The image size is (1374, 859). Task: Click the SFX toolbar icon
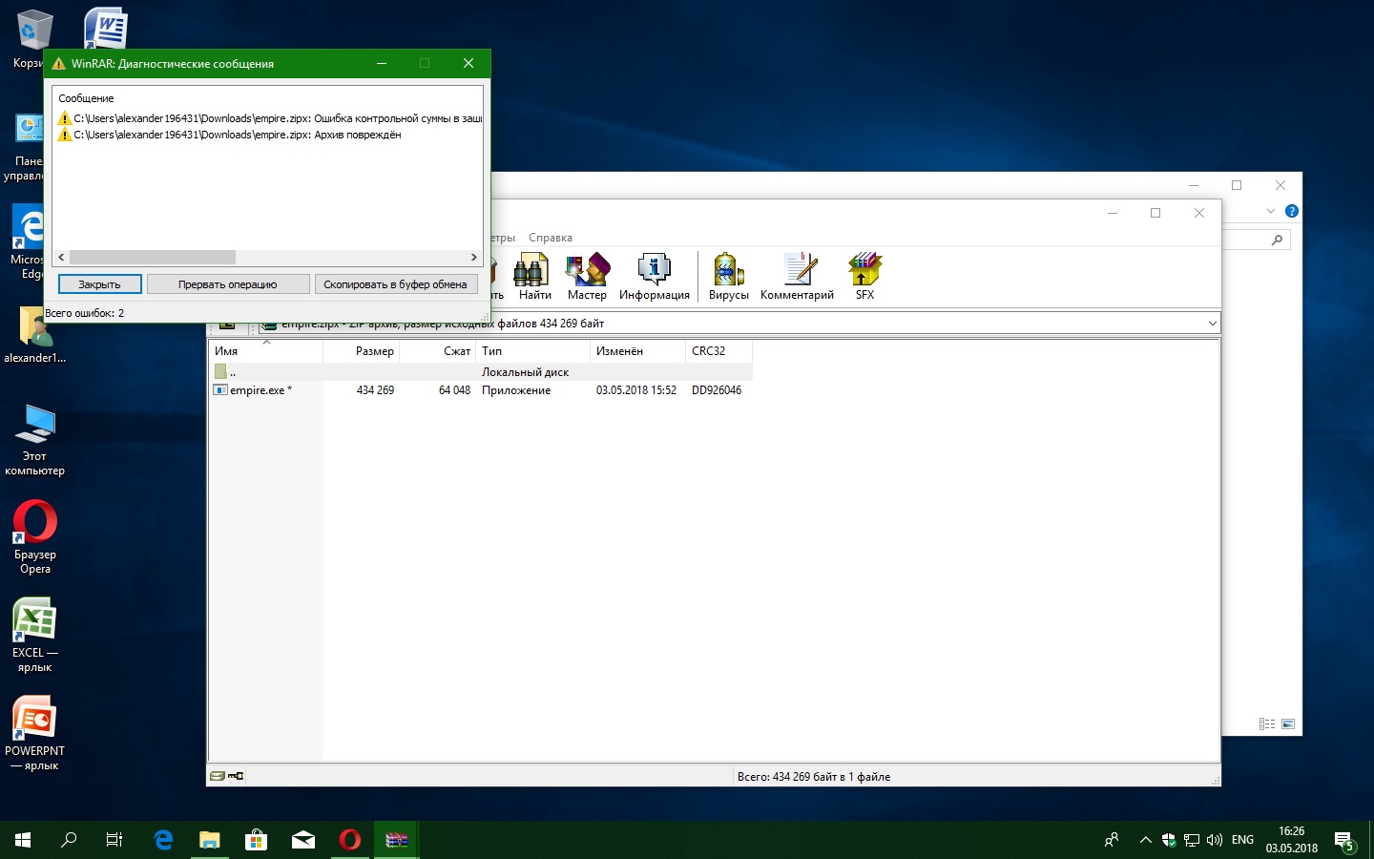tap(864, 276)
